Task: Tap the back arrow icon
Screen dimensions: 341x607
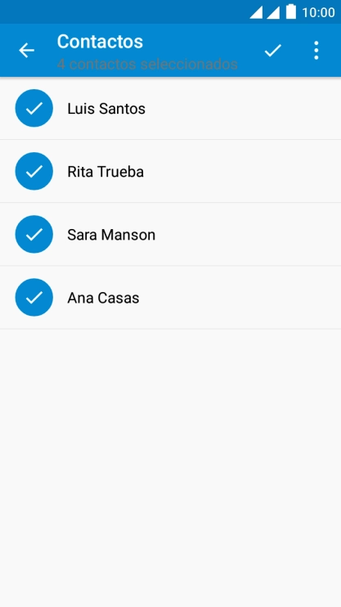Action: (27, 51)
